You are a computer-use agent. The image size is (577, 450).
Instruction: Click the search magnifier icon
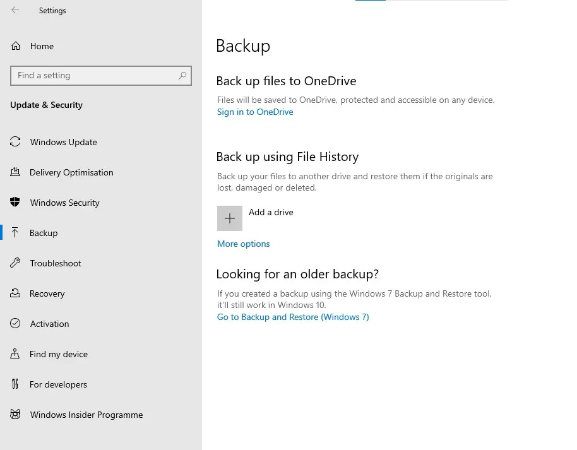(182, 76)
